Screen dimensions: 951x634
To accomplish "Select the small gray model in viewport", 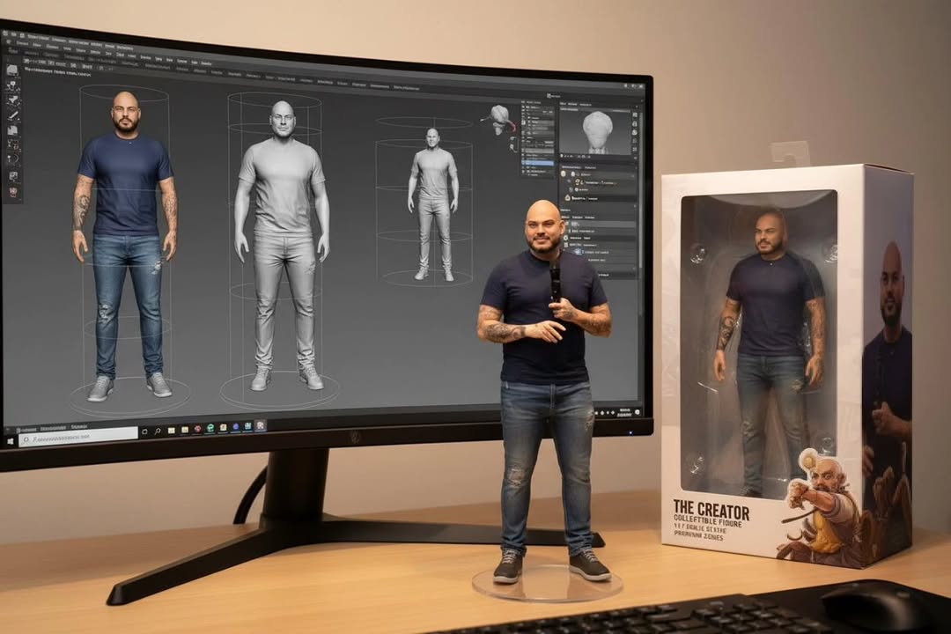I will coord(432,204).
